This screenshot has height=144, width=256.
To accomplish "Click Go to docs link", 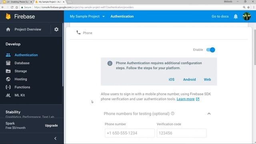I will (220, 16).
